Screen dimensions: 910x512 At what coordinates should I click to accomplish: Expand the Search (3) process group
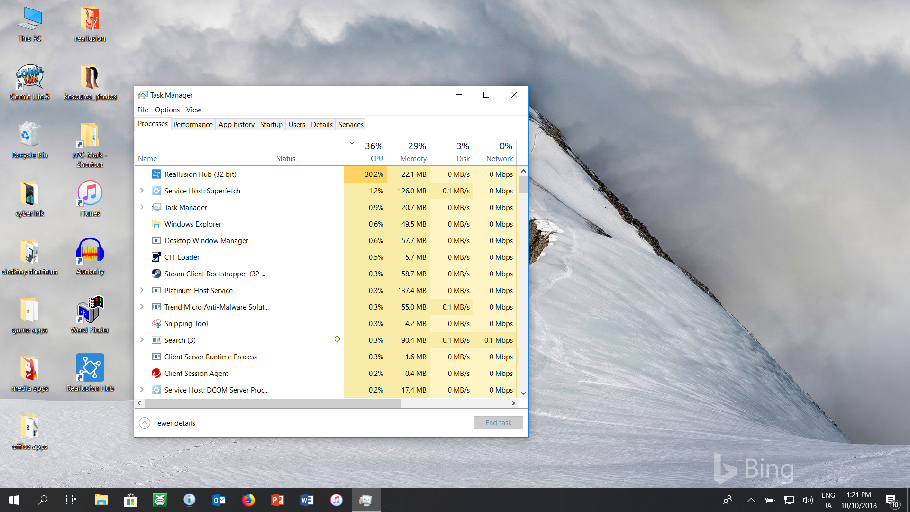(x=142, y=340)
